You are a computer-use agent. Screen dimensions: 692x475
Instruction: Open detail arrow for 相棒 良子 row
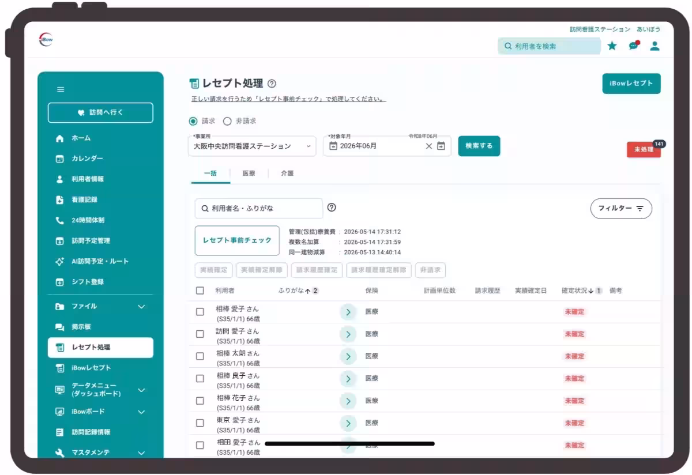point(348,379)
